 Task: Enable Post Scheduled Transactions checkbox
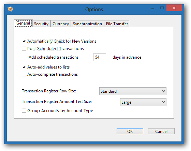[24, 48]
